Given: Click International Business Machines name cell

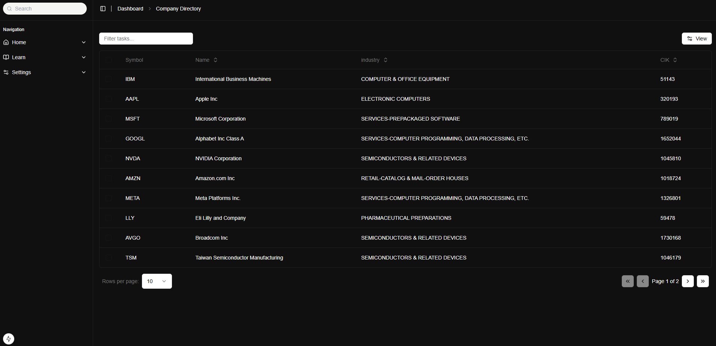Looking at the screenshot, I should click(233, 79).
